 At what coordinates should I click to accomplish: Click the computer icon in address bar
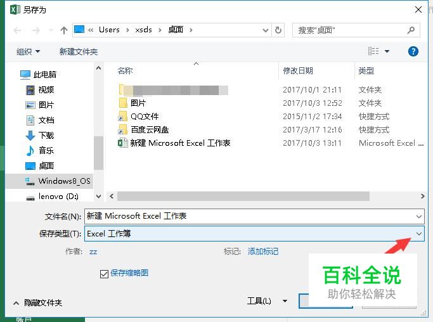(79, 29)
